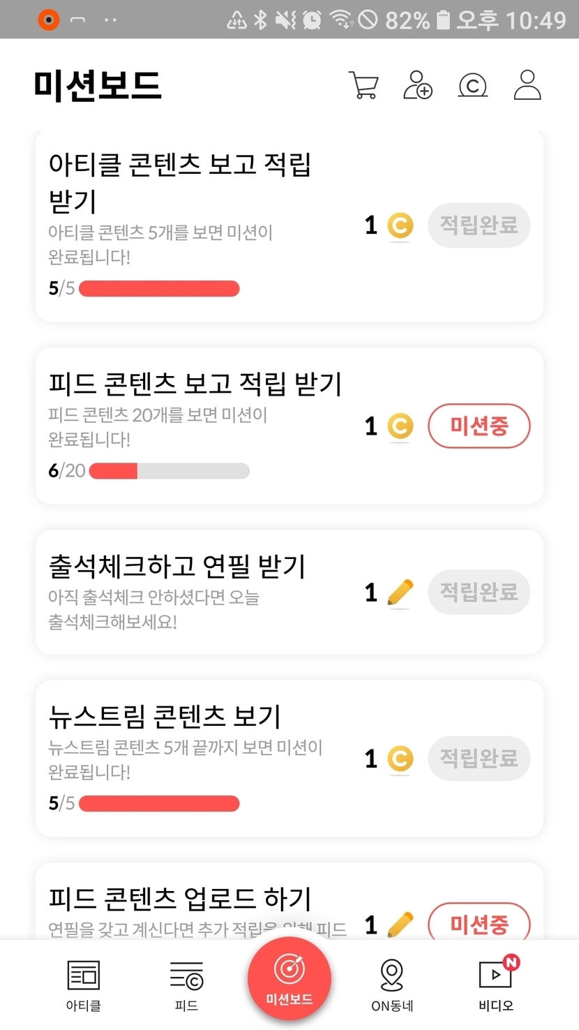Open the coin balance icon in header
Viewport: 579px width, 1030px height.
pyautogui.click(x=472, y=86)
